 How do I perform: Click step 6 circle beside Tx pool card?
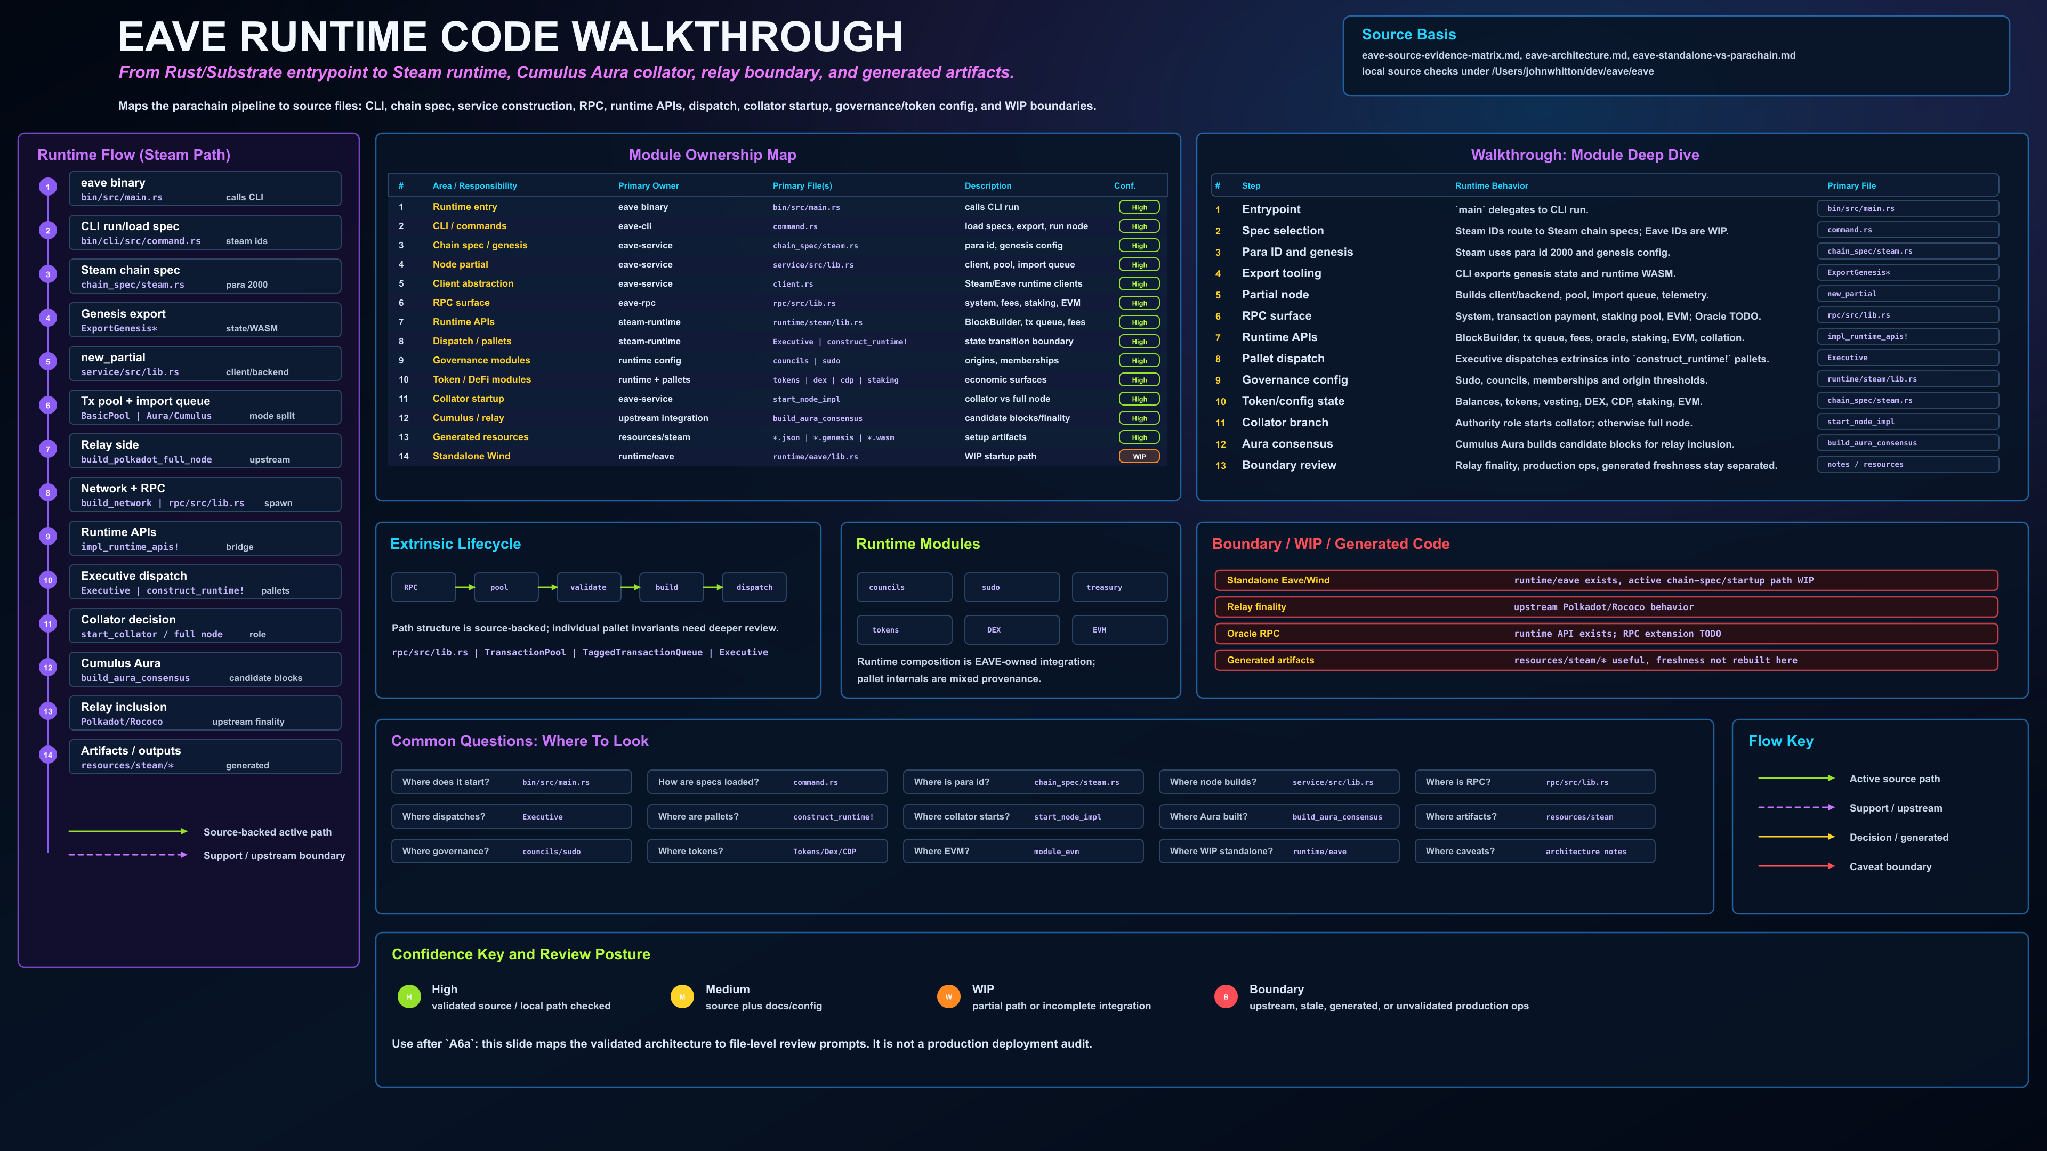47,406
